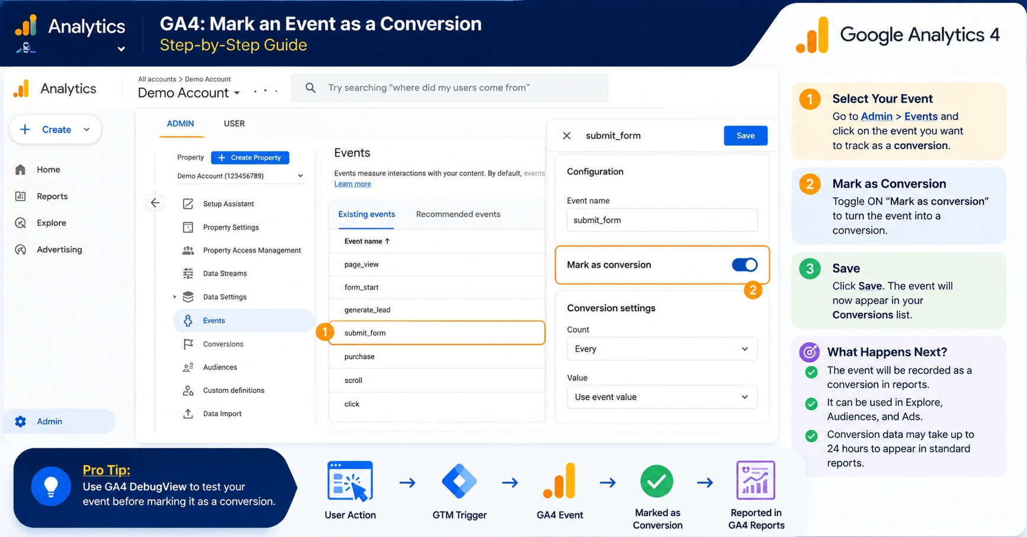Viewport: 1027px width, 537px height.
Task: Click the Pro Tip lightbulb icon
Action: [51, 487]
